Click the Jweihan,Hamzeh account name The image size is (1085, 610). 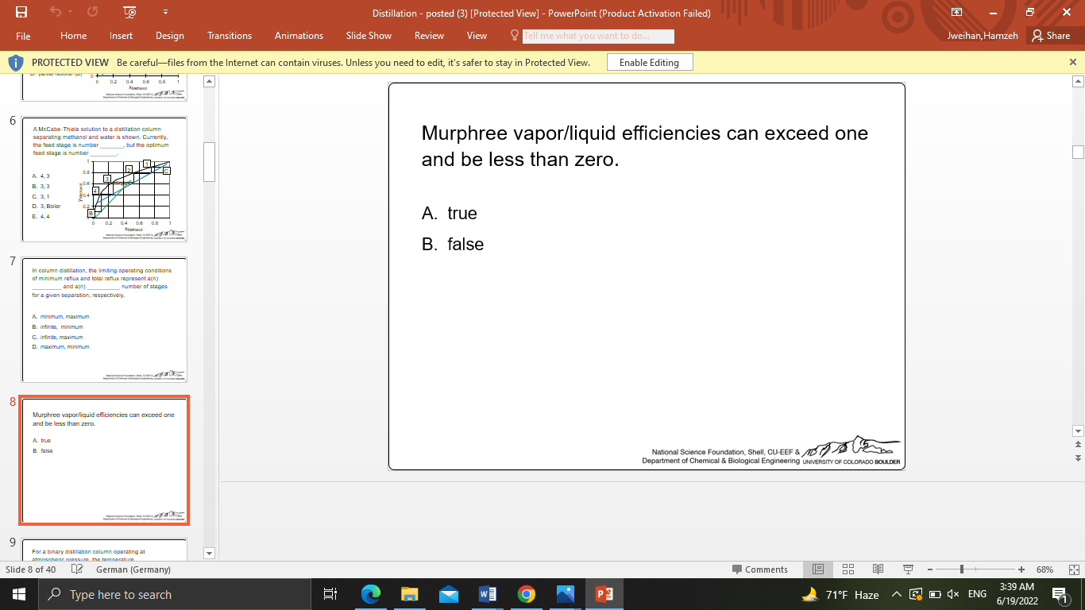click(x=983, y=36)
